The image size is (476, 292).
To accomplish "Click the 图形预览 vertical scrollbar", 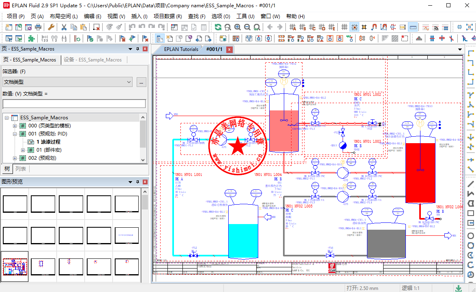I will [145, 235].
